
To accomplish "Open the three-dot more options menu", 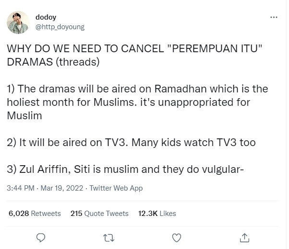I will coord(274,18).
